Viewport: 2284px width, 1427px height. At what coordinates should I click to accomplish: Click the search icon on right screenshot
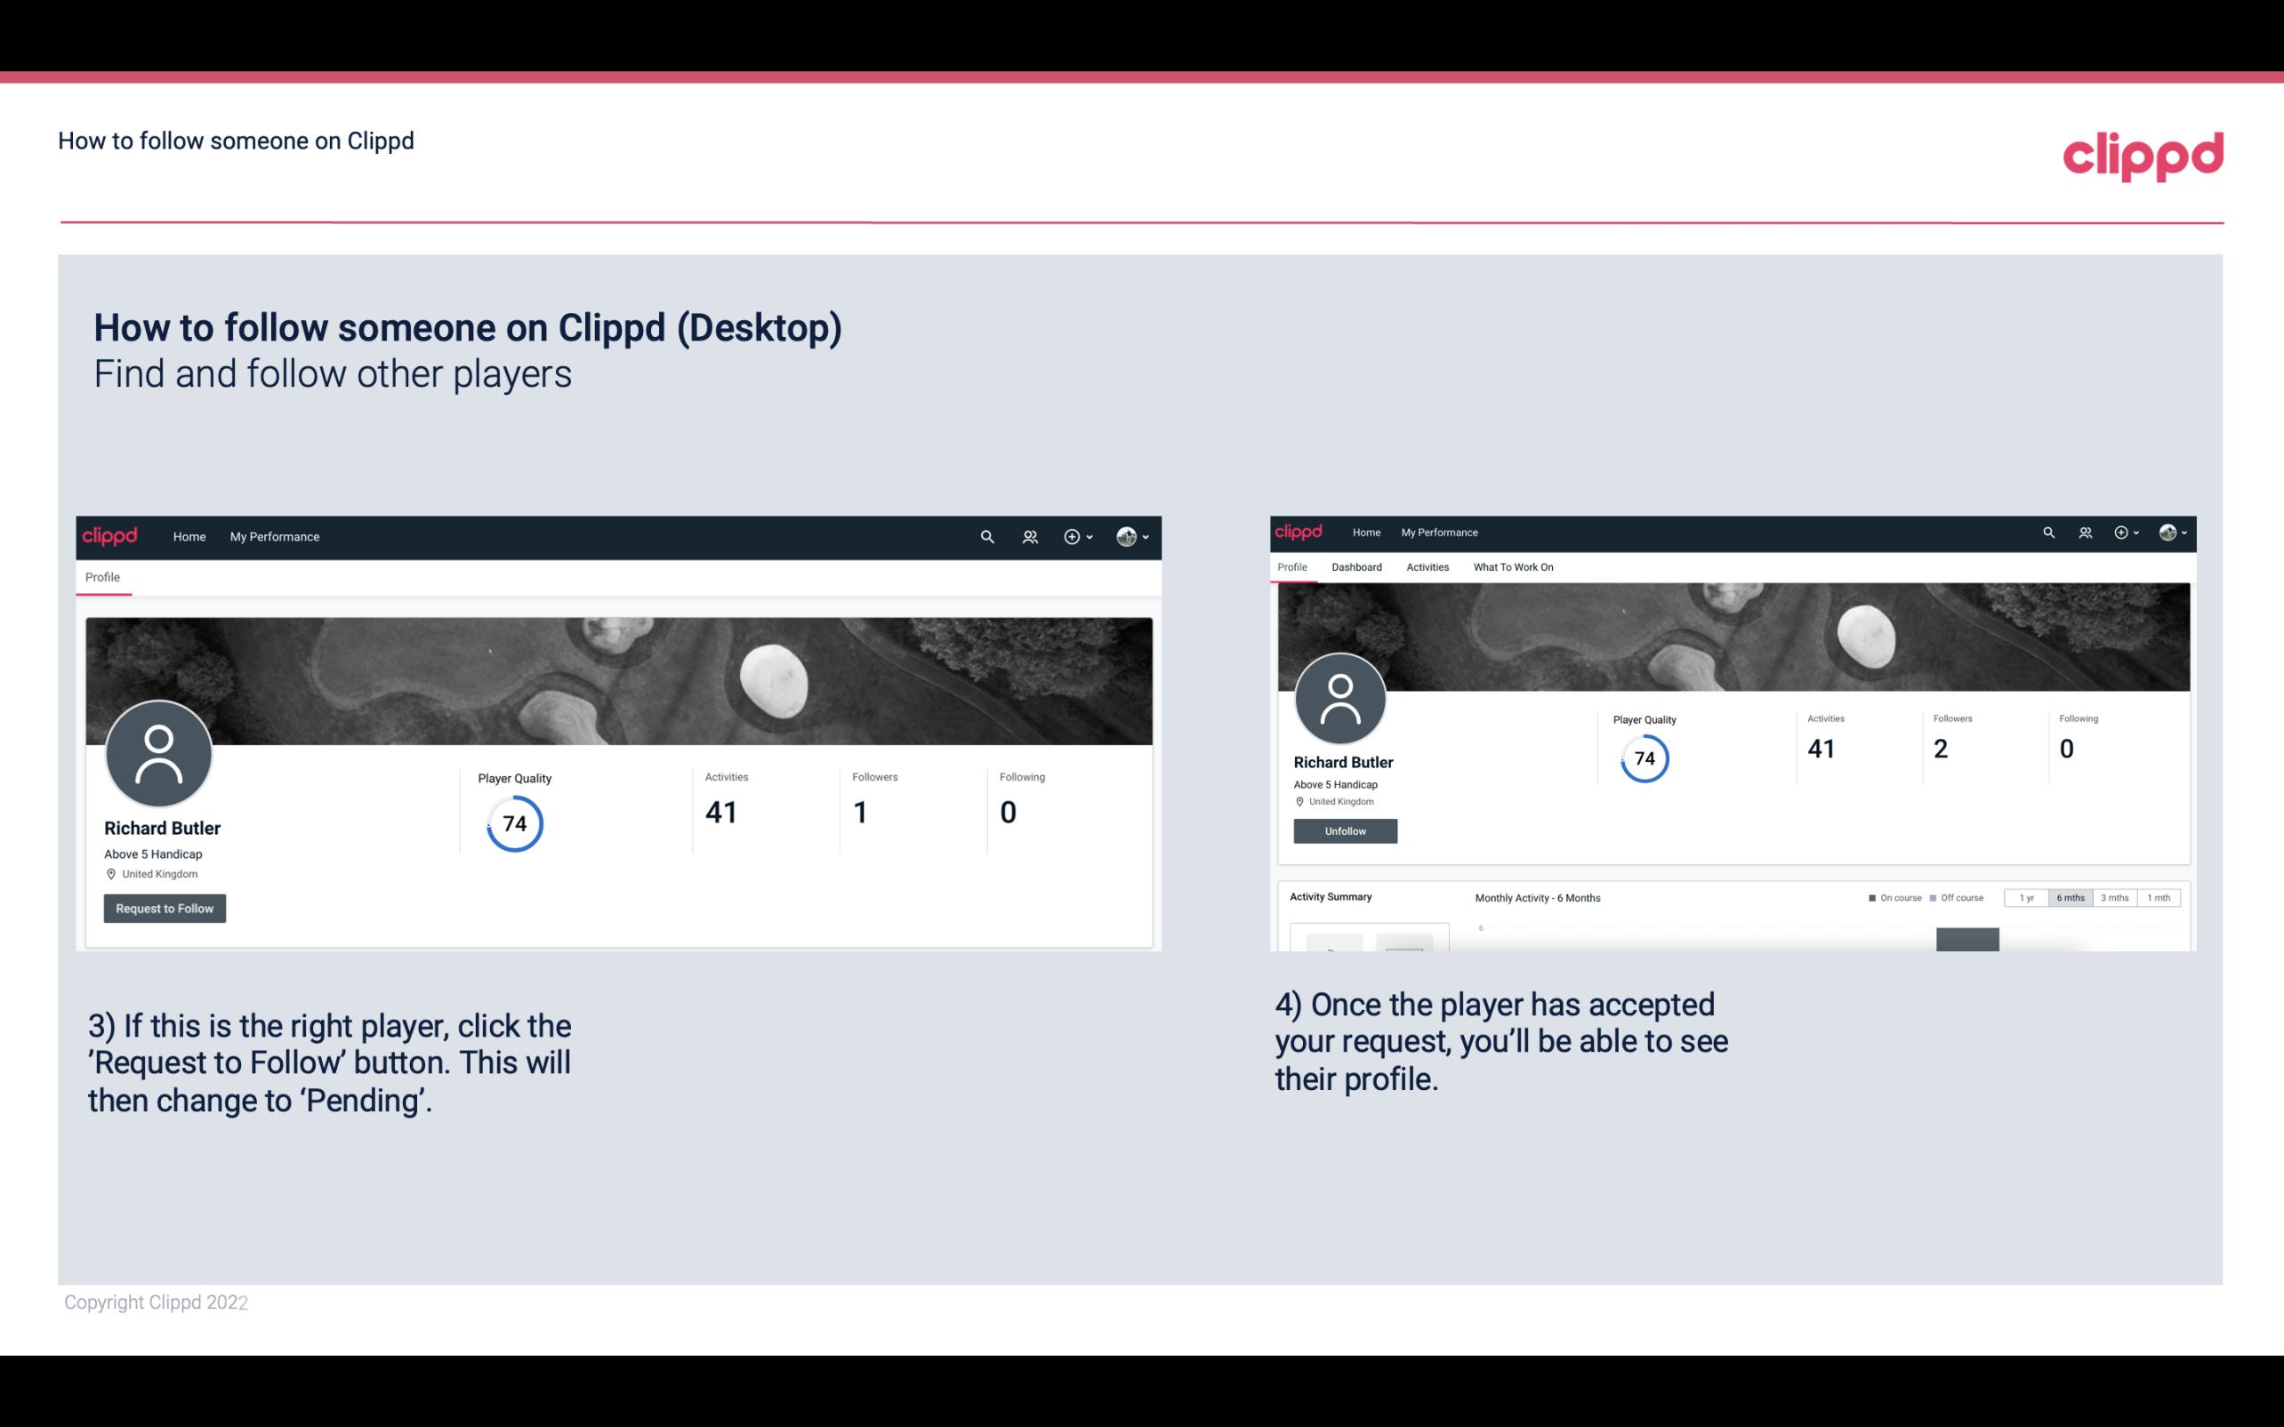pyautogui.click(x=2047, y=531)
